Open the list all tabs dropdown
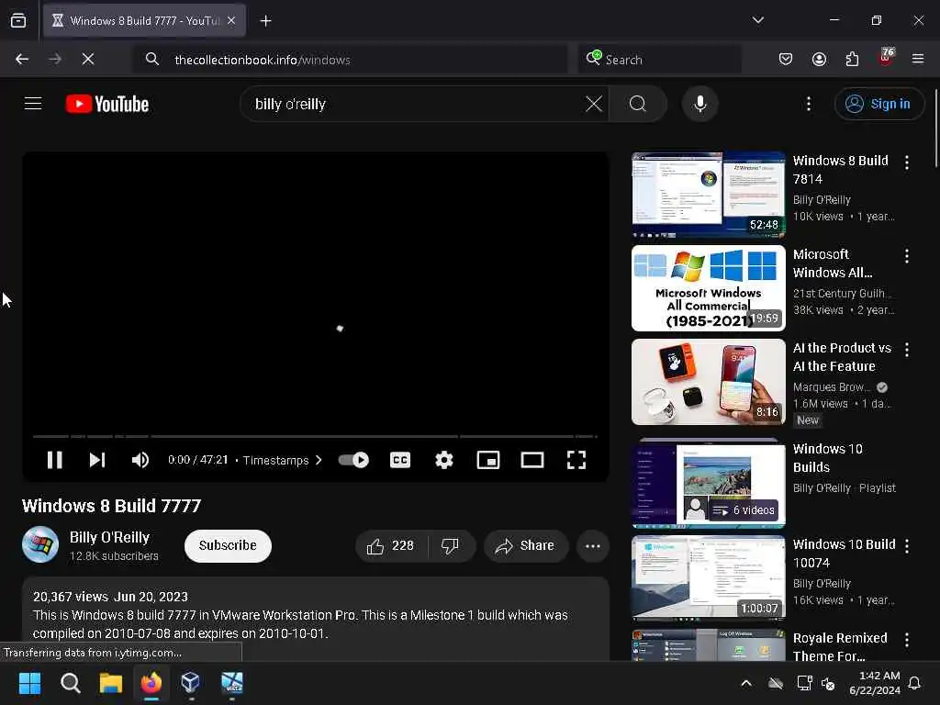The width and height of the screenshot is (940, 705). (x=757, y=20)
